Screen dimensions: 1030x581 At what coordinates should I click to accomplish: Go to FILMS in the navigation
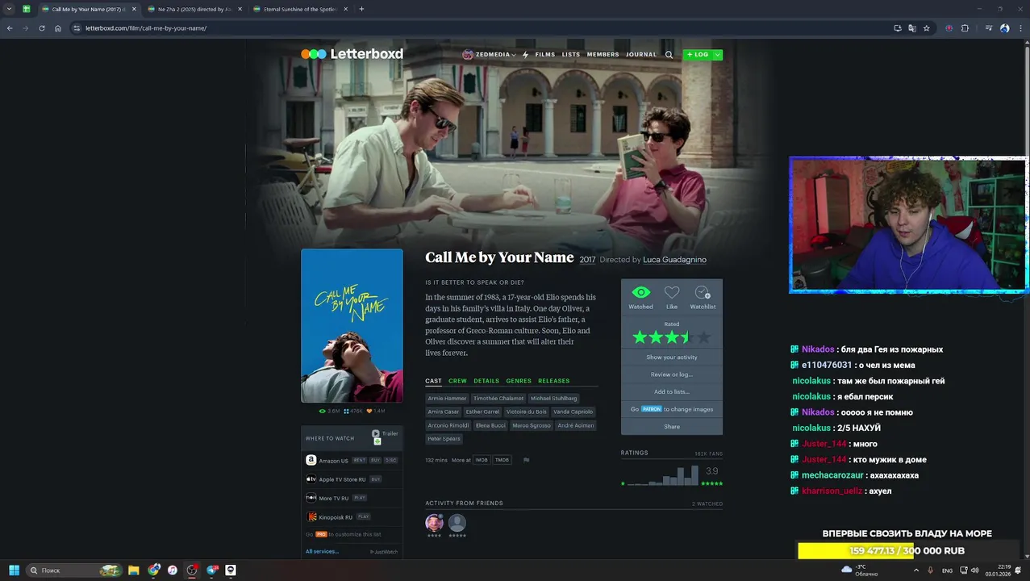point(545,55)
